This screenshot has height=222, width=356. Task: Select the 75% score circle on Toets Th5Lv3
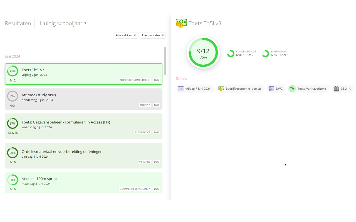13,71
